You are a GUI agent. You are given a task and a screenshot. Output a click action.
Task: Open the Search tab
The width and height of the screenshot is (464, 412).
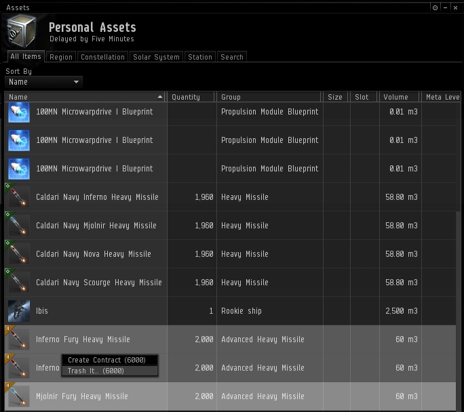click(232, 57)
